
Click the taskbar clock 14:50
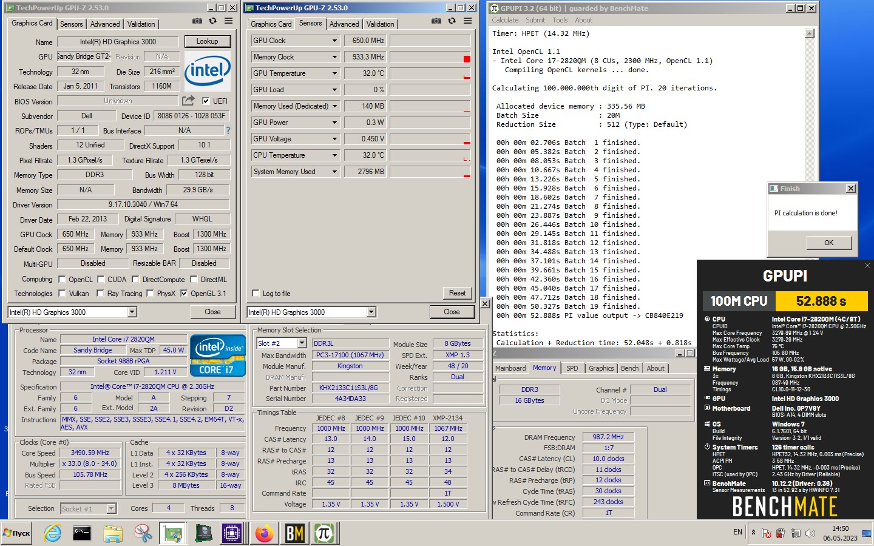click(841, 528)
